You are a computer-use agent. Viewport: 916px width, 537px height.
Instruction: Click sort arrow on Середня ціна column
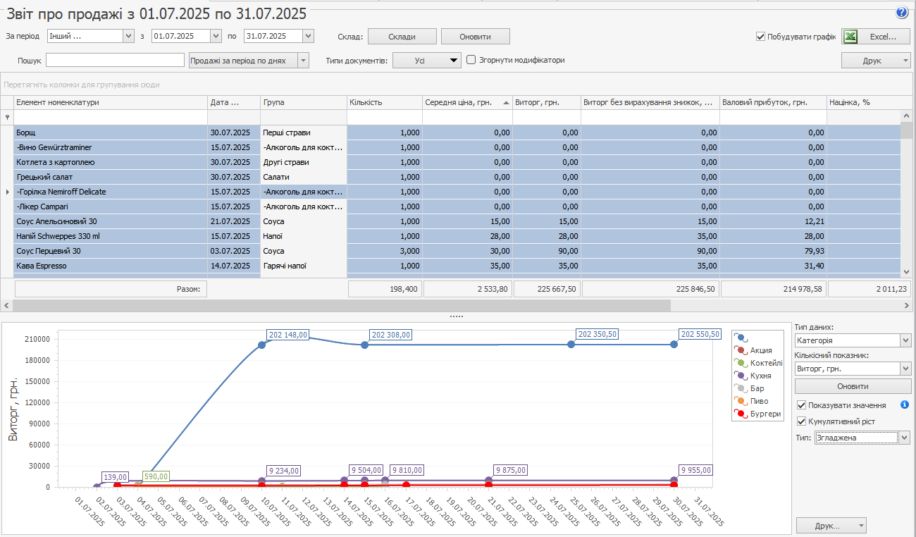(x=506, y=103)
